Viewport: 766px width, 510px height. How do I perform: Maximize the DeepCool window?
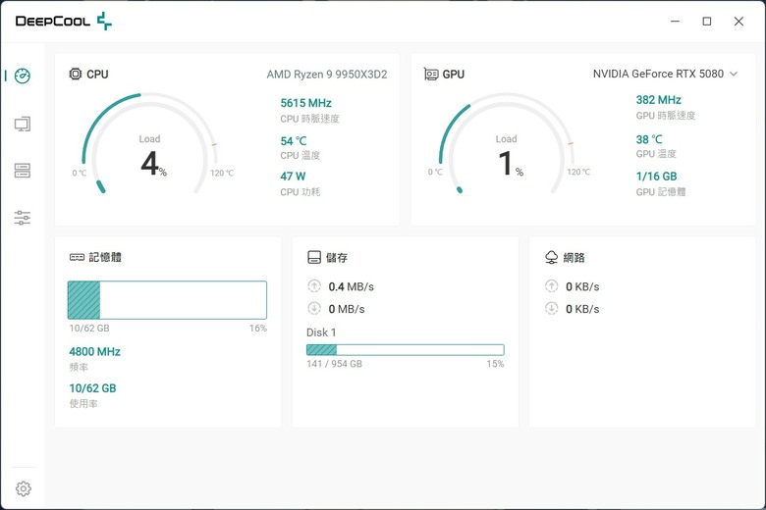click(707, 22)
